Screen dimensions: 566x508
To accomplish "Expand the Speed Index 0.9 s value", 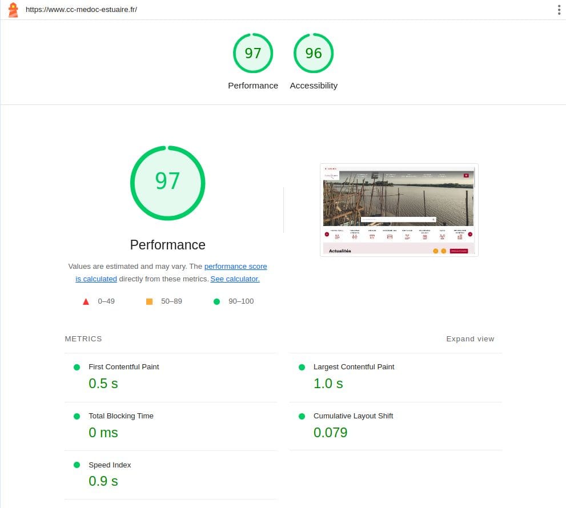I will pos(103,481).
